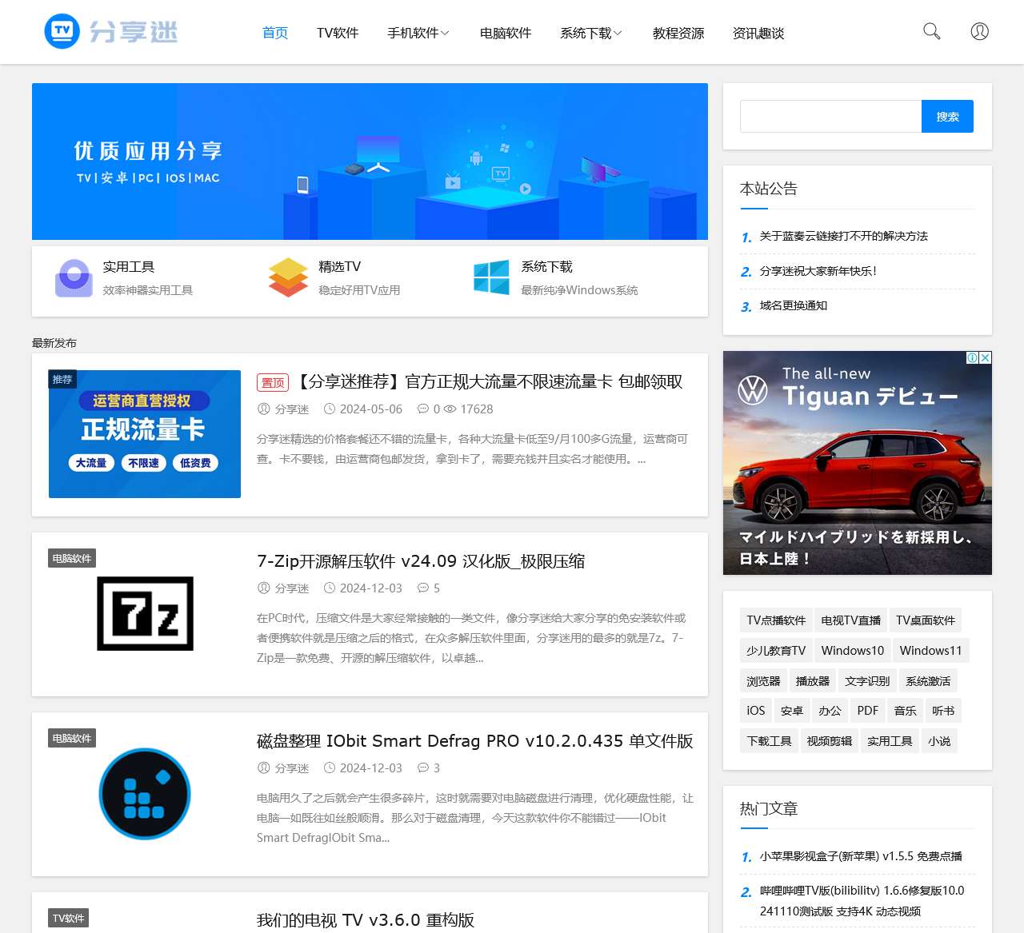Select the 听书 tag
Viewport: 1024px width, 933px height.
[x=943, y=711]
